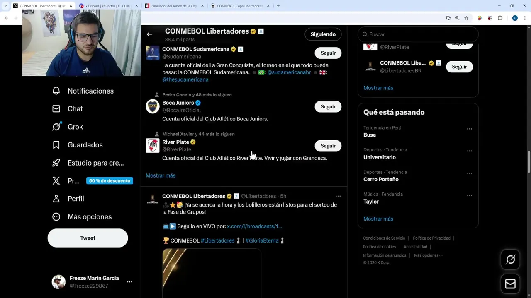Click the Siguiendo button

(323, 34)
